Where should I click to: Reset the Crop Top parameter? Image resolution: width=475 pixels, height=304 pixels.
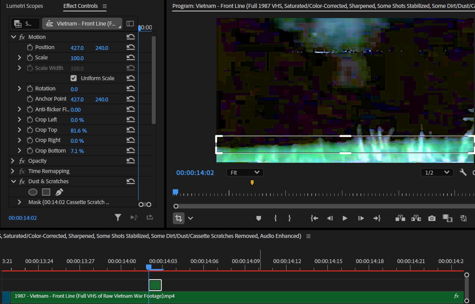coord(131,130)
